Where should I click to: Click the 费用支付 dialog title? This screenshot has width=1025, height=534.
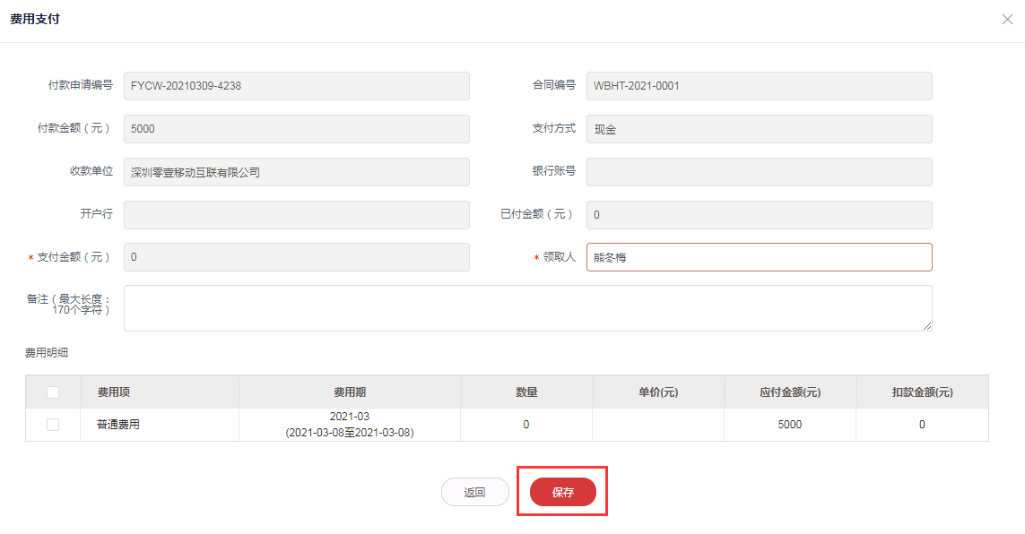pos(35,19)
